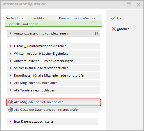Click the arrow beside Jetzt Datenaustausch starten
The image size is (144, 131).
[11, 121]
